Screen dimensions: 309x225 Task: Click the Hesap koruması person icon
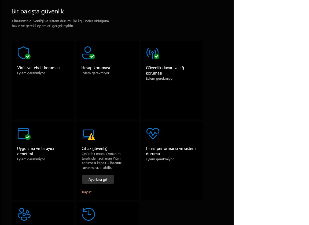[88, 53]
